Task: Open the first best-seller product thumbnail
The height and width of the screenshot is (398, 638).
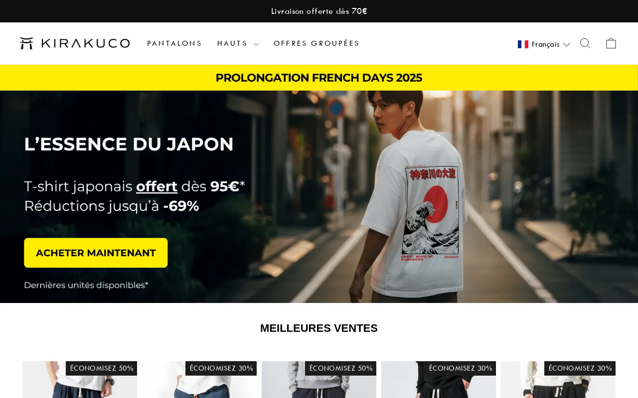Action: point(80,380)
